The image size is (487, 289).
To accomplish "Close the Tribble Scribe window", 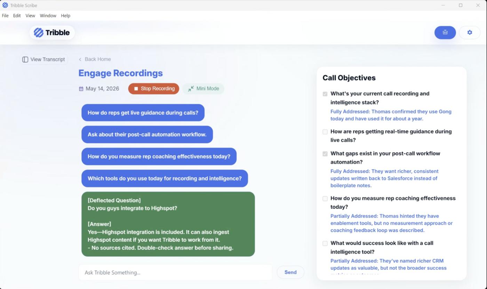I will tap(478, 5).
